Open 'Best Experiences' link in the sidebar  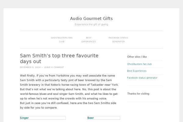pos(137,71)
